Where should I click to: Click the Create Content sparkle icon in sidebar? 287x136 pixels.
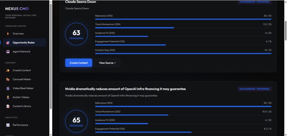coord(8,70)
